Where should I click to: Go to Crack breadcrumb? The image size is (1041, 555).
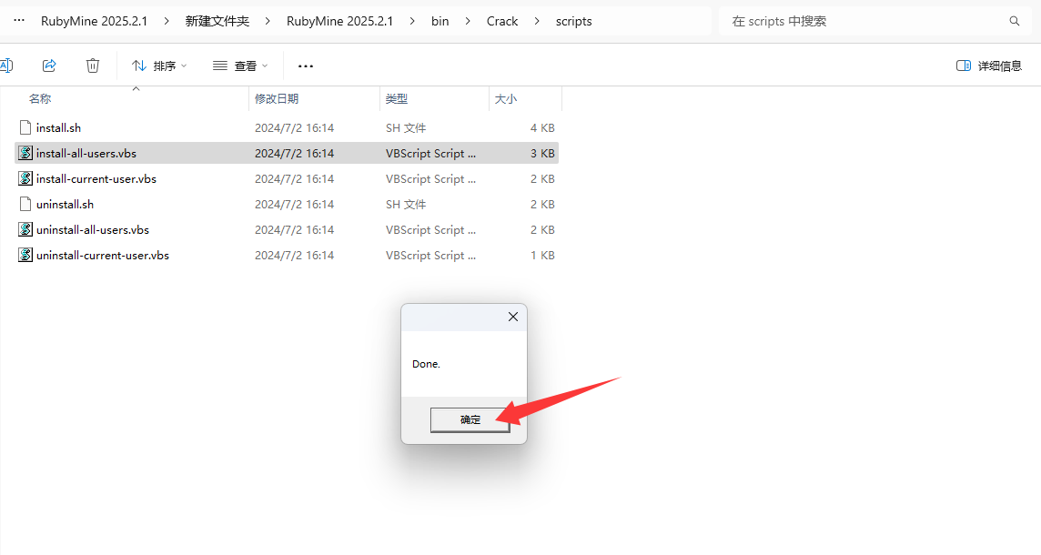(x=502, y=21)
